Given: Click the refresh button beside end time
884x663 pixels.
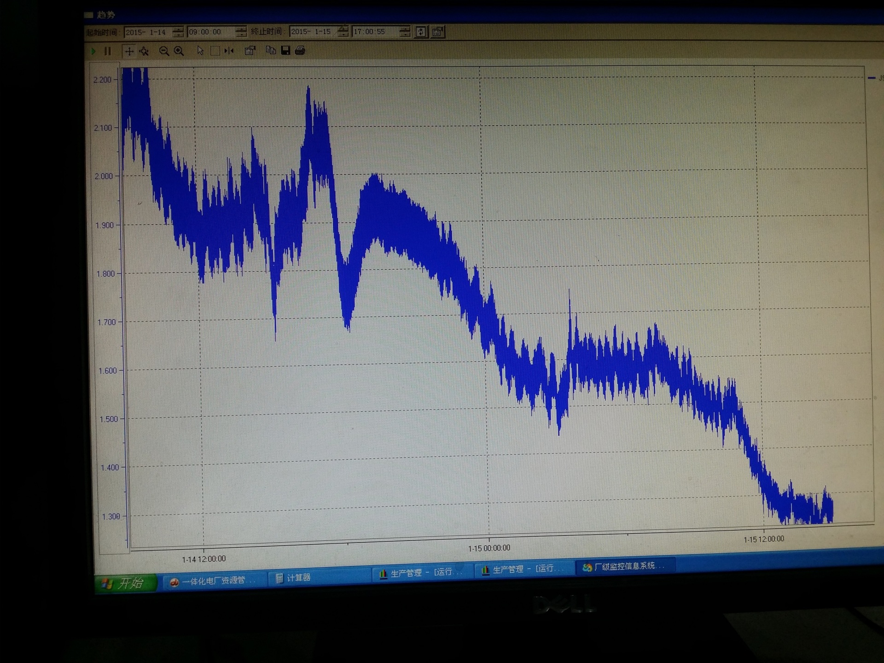Looking at the screenshot, I should click(x=421, y=31).
